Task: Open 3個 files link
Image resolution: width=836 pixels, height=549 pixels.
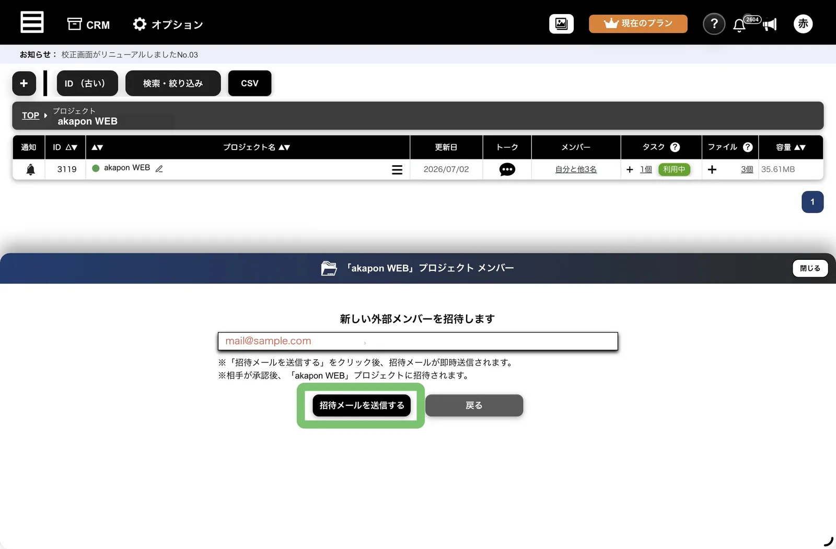Action: pyautogui.click(x=747, y=169)
